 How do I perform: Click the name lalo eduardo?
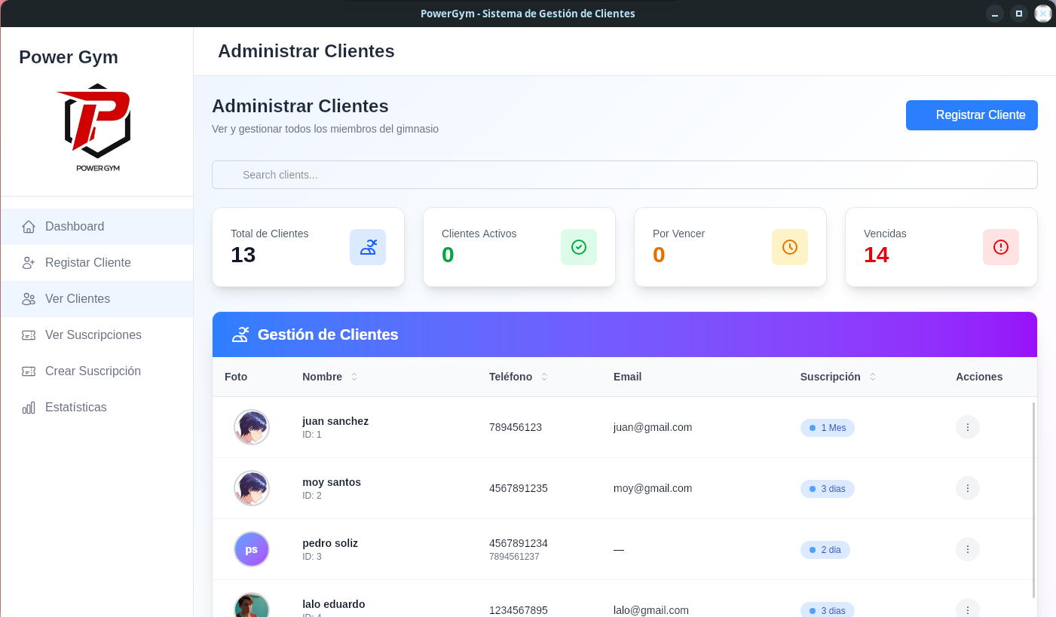[334, 604]
